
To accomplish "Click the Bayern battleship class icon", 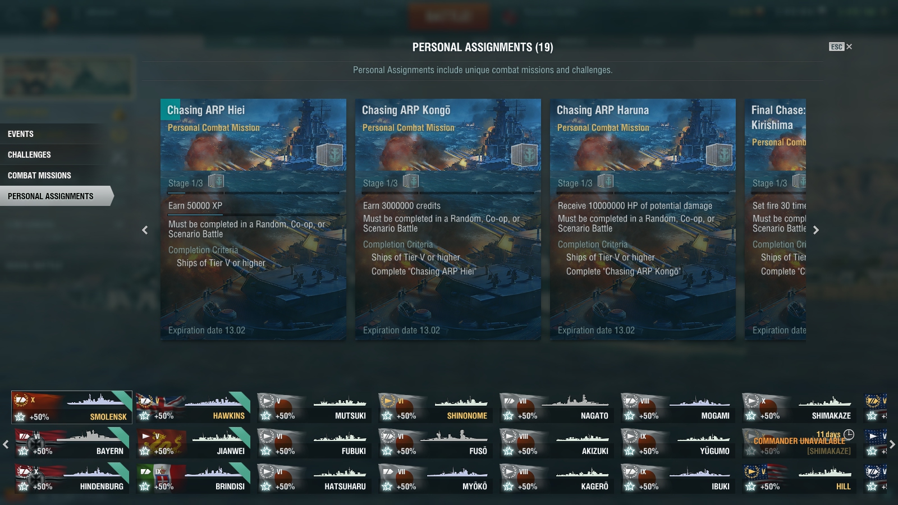I will tap(24, 436).
